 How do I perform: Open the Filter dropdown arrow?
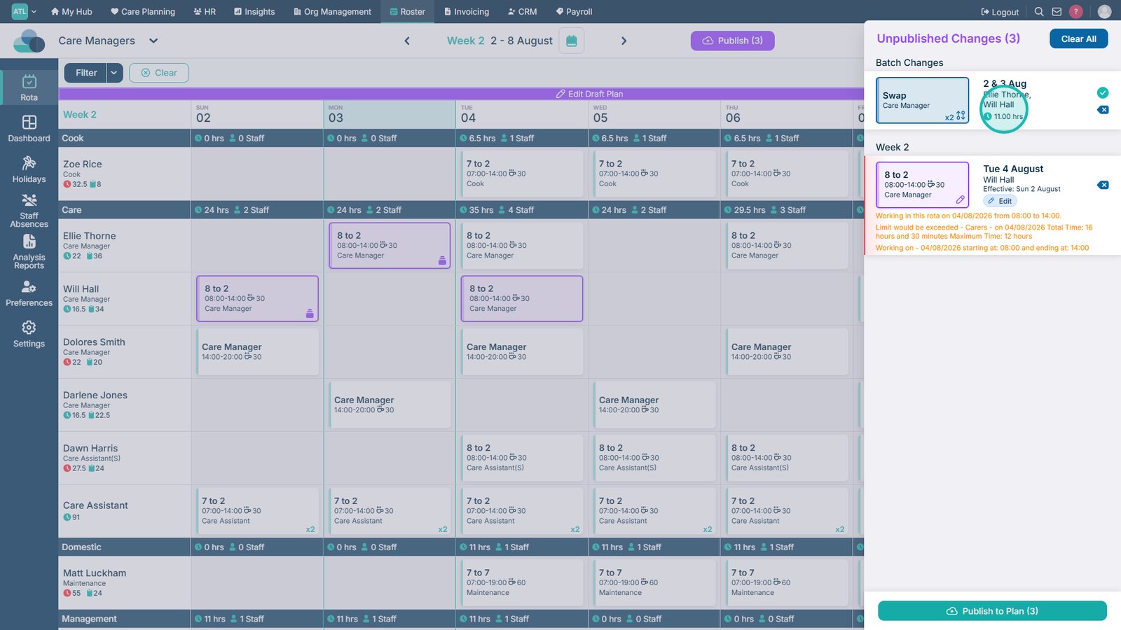tap(115, 73)
